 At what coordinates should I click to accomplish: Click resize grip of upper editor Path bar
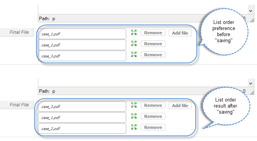(x=252, y=20)
